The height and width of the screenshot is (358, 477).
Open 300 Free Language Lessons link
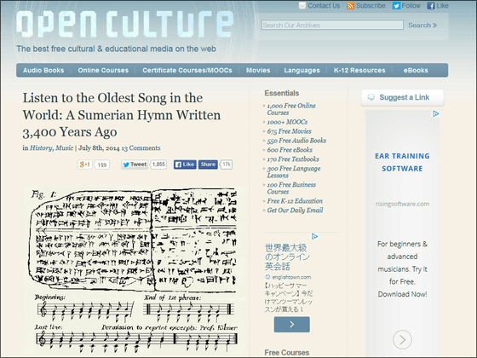coord(294,172)
